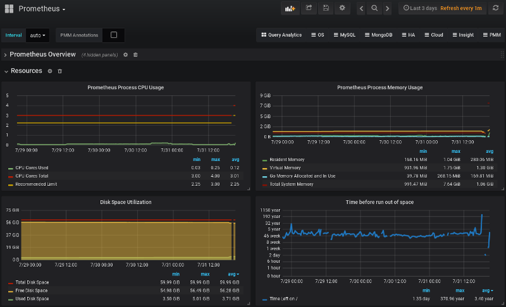Open the Query Analytics menu
Image resolution: width=506 pixels, height=307 pixels.
coord(281,35)
